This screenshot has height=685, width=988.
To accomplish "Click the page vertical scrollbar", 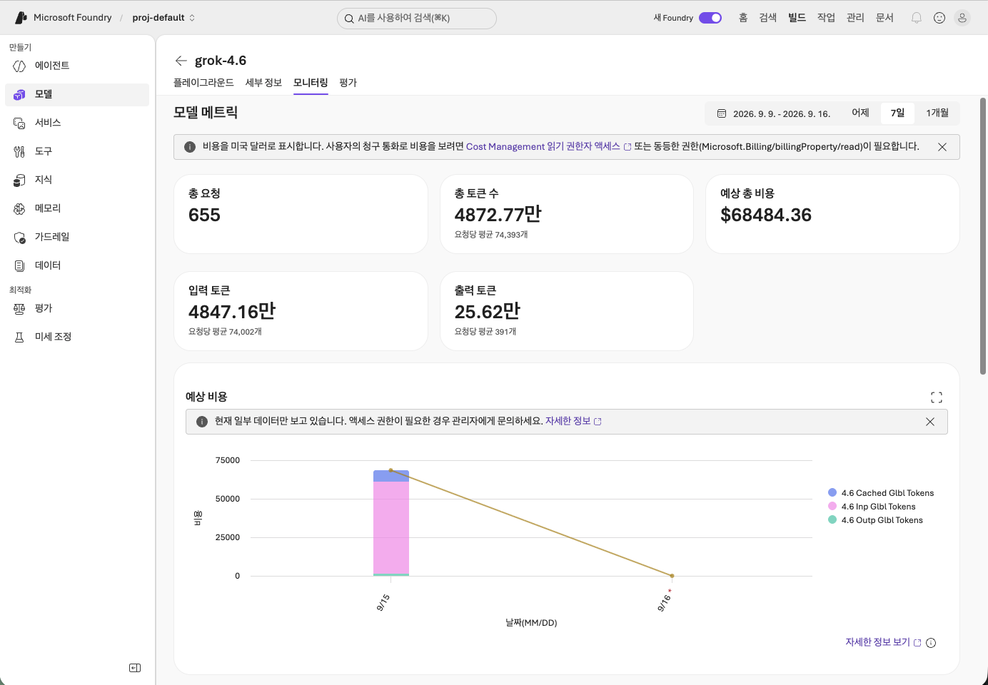I will (983, 236).
